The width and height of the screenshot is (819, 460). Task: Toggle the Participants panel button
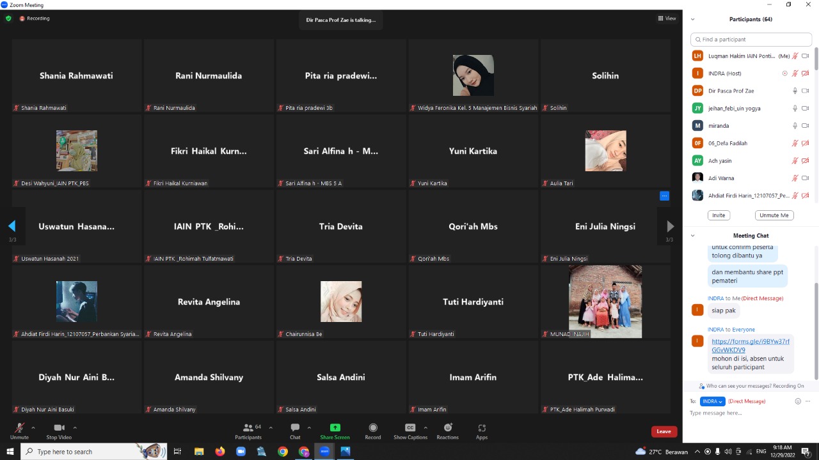[248, 428]
